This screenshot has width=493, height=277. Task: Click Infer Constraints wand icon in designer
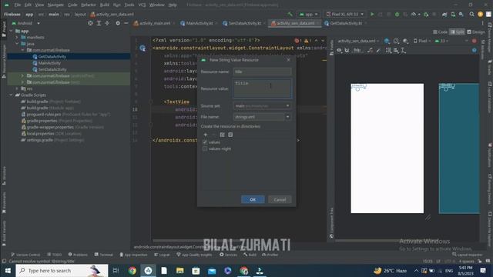378,50
